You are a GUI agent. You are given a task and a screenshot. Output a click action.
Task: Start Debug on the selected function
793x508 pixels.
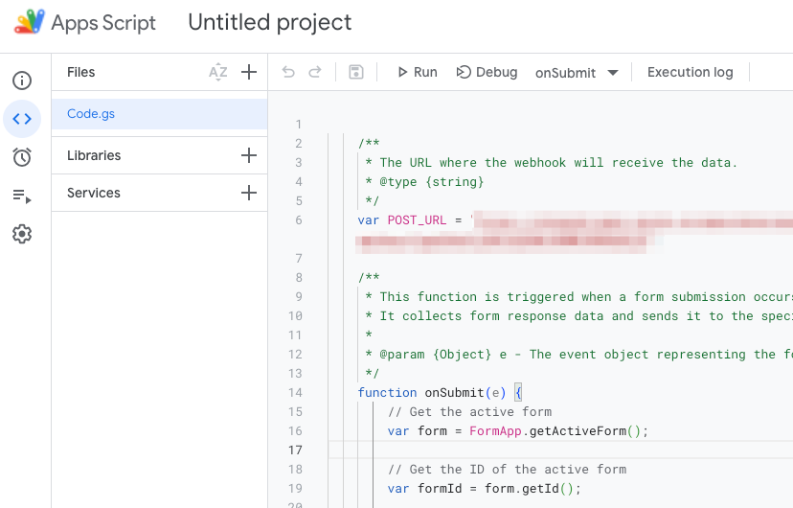(x=487, y=72)
